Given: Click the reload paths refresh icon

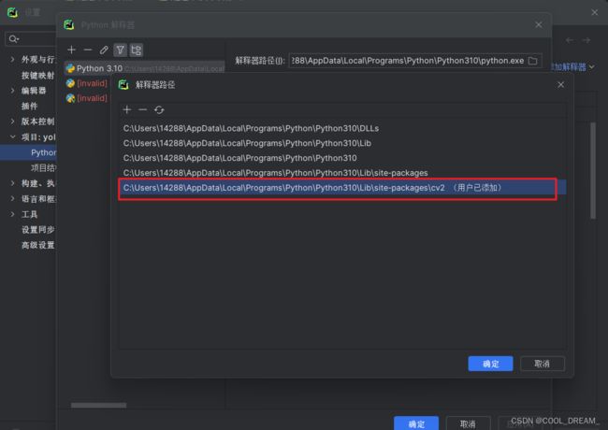Looking at the screenshot, I should point(159,110).
